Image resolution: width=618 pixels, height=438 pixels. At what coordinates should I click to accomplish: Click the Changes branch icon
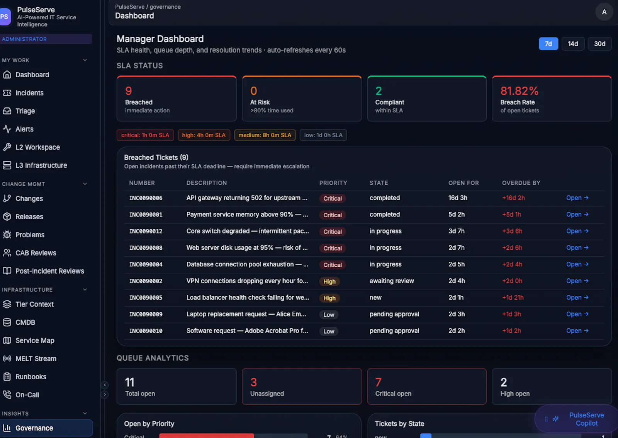[x=7, y=198]
